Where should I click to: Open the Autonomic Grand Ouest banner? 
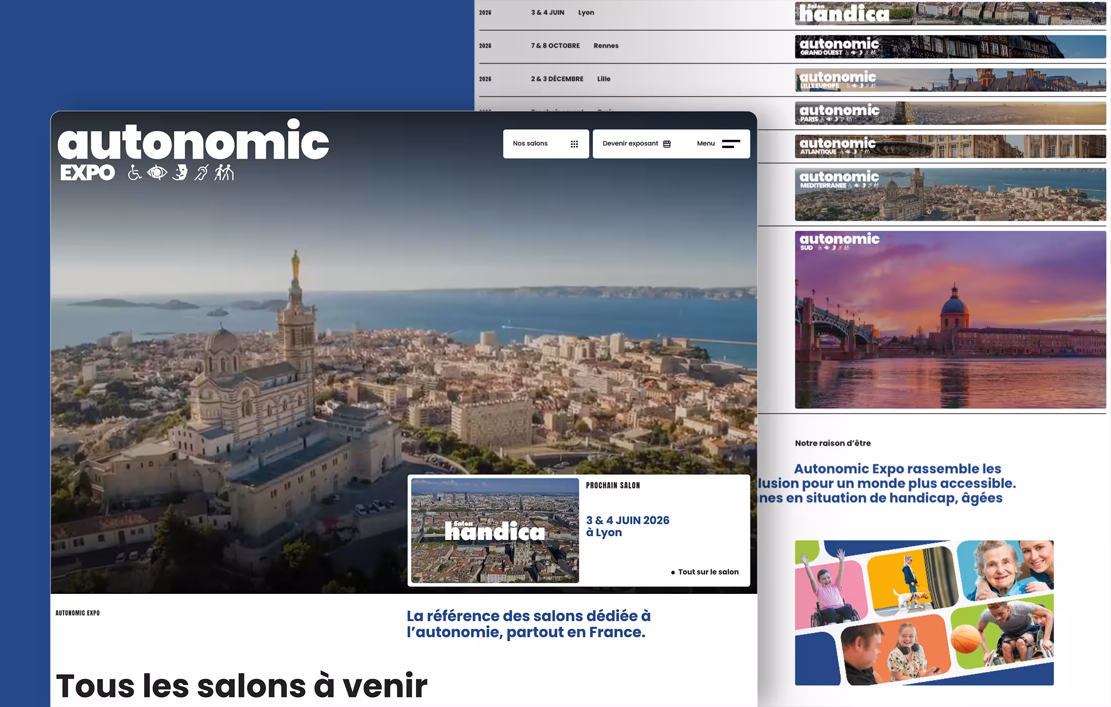pyautogui.click(x=949, y=47)
